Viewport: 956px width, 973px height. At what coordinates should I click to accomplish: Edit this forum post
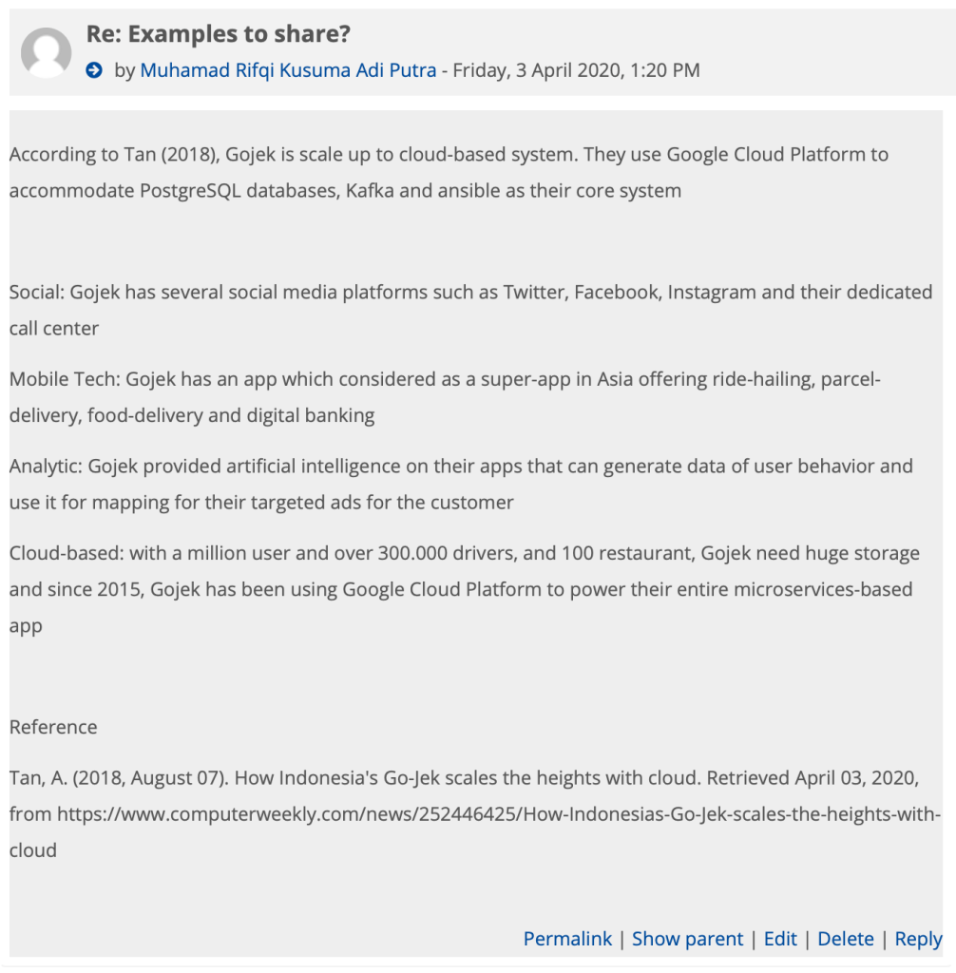(780, 939)
